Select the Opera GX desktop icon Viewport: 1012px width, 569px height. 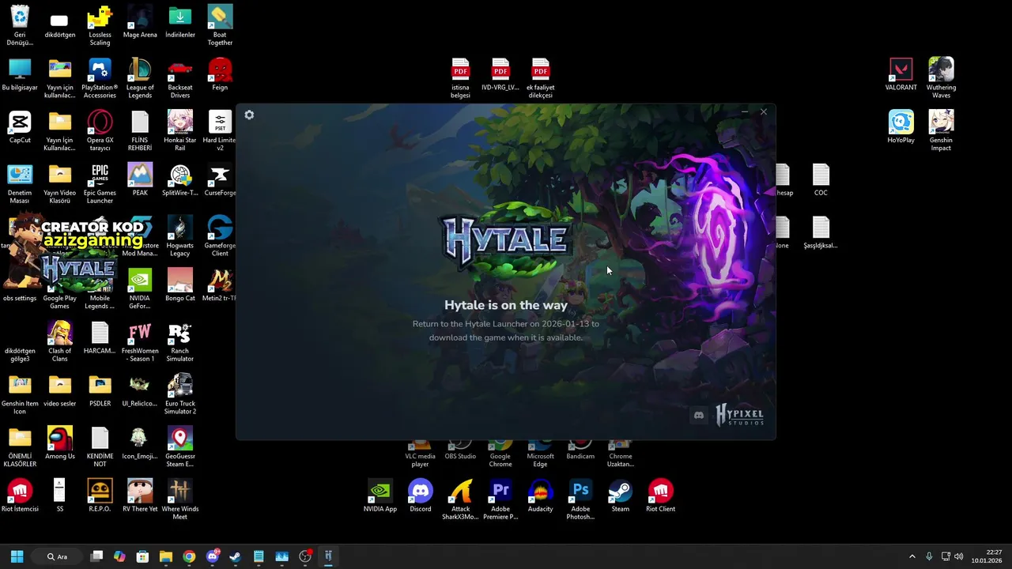click(100, 130)
